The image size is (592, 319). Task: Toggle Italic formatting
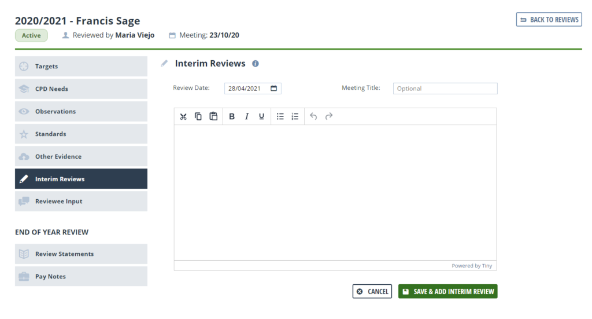click(x=246, y=116)
